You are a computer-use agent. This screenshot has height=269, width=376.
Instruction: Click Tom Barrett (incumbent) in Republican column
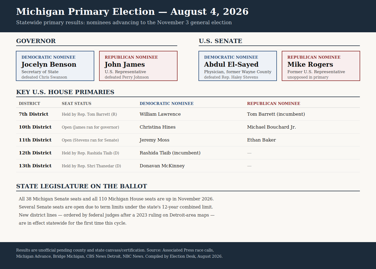pos(276,114)
